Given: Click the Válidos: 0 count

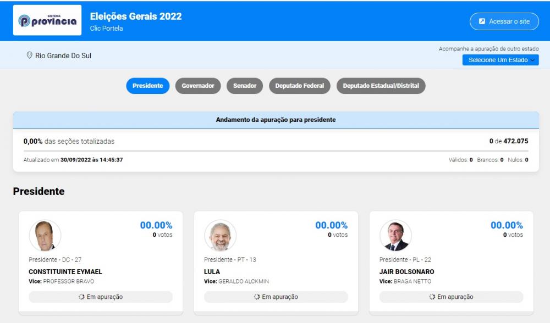Looking at the screenshot, I should tap(460, 160).
